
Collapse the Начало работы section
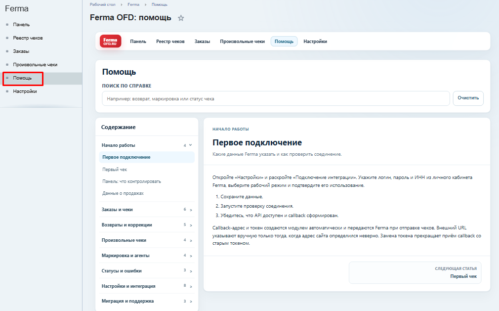pos(147,145)
